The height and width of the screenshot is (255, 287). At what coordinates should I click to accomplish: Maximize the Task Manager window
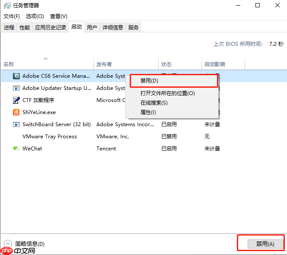[258, 6]
